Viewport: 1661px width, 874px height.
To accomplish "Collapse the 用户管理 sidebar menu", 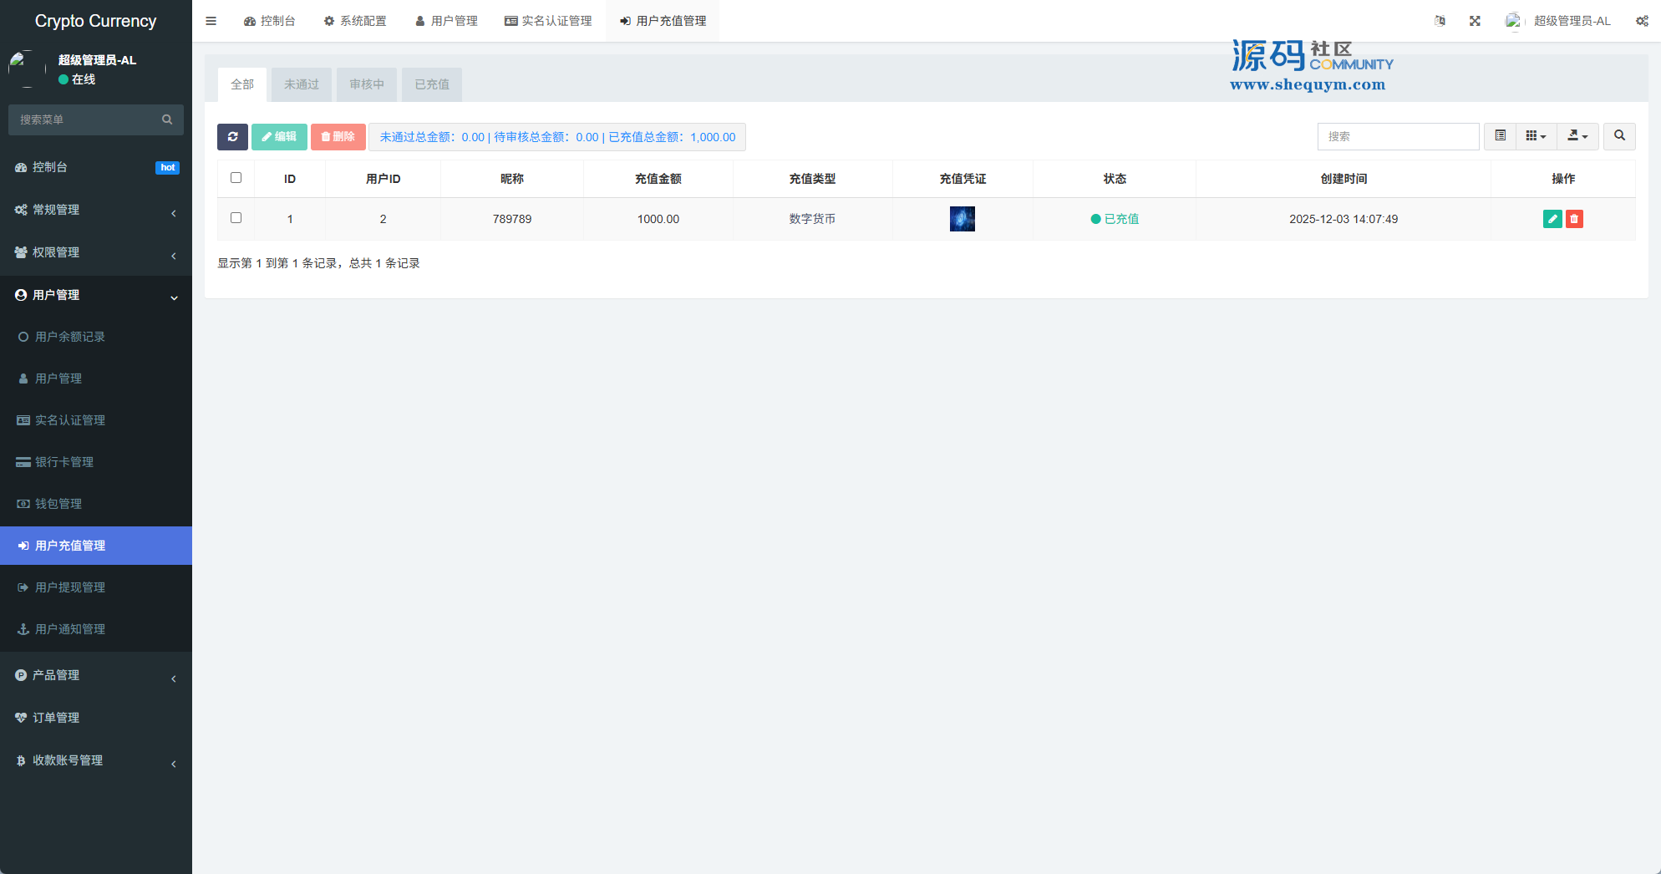I will click(96, 295).
